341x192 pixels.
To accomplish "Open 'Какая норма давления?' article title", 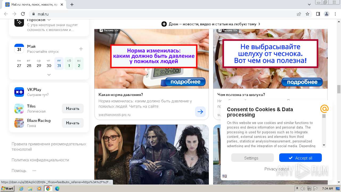I will point(121,95).
